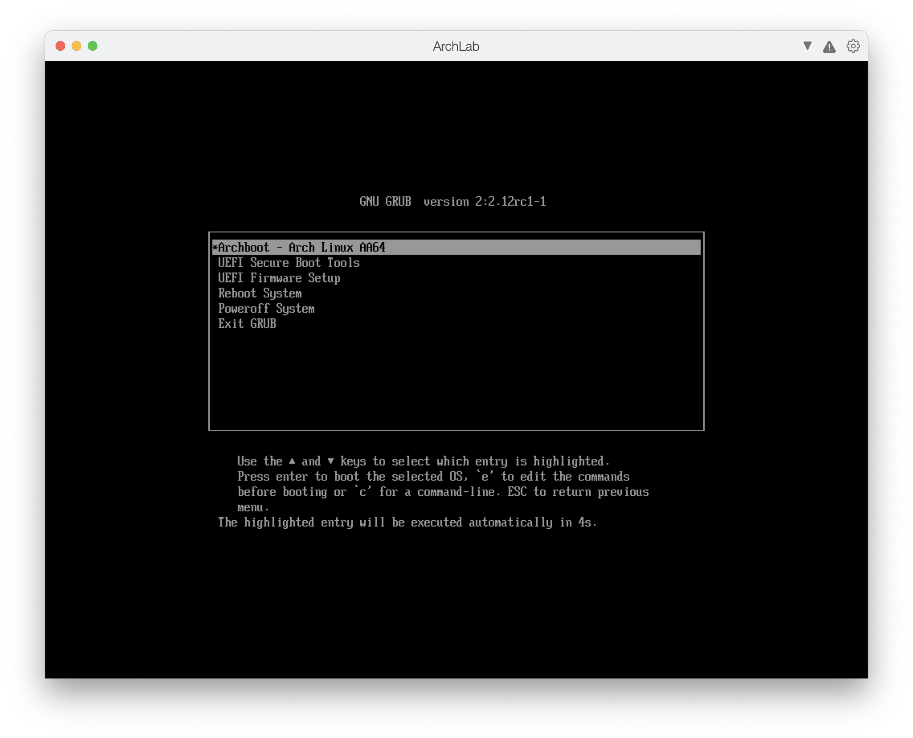This screenshot has height=738, width=913.
Task: Click the down arrow symbol in help text
Action: pyautogui.click(x=330, y=461)
